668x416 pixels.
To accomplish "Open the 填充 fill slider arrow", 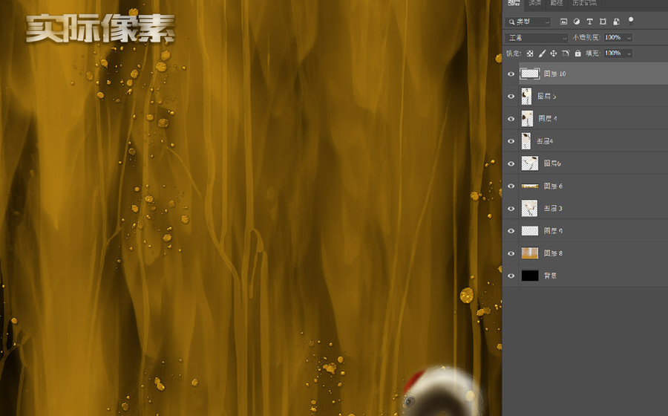I will [x=629, y=53].
